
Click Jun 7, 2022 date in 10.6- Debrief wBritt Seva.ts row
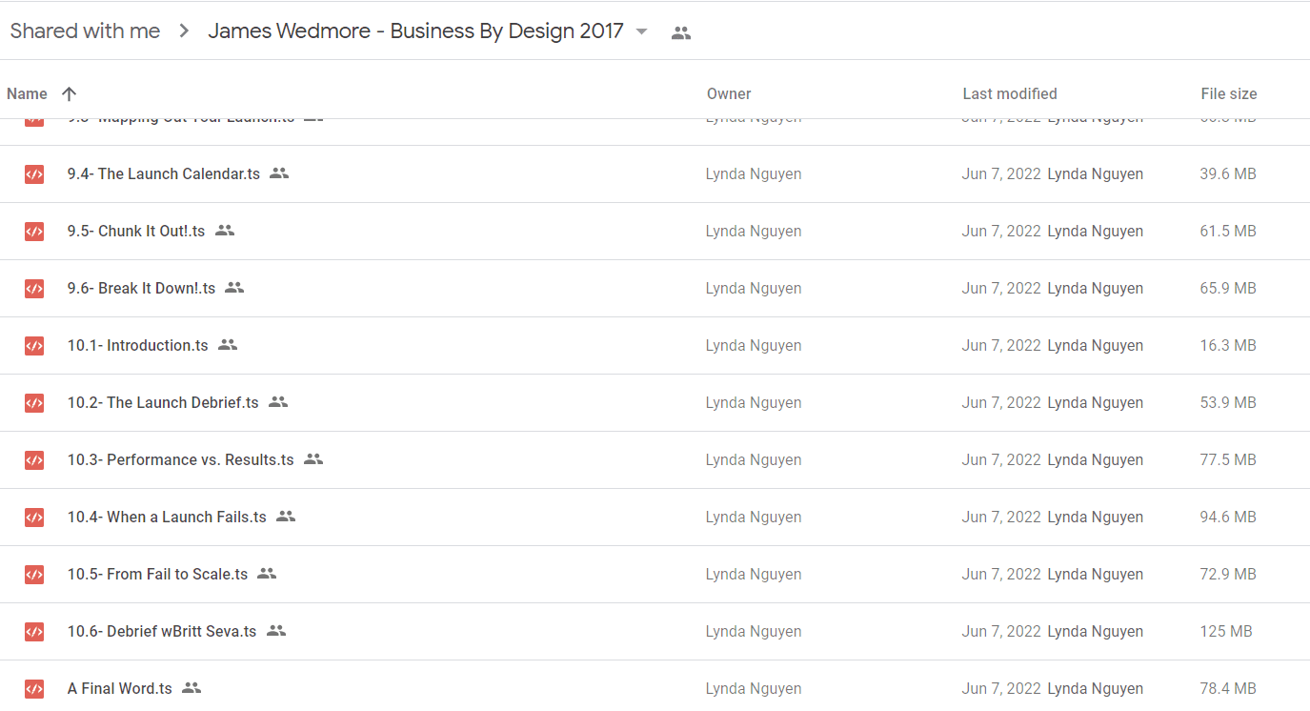coord(1001,631)
